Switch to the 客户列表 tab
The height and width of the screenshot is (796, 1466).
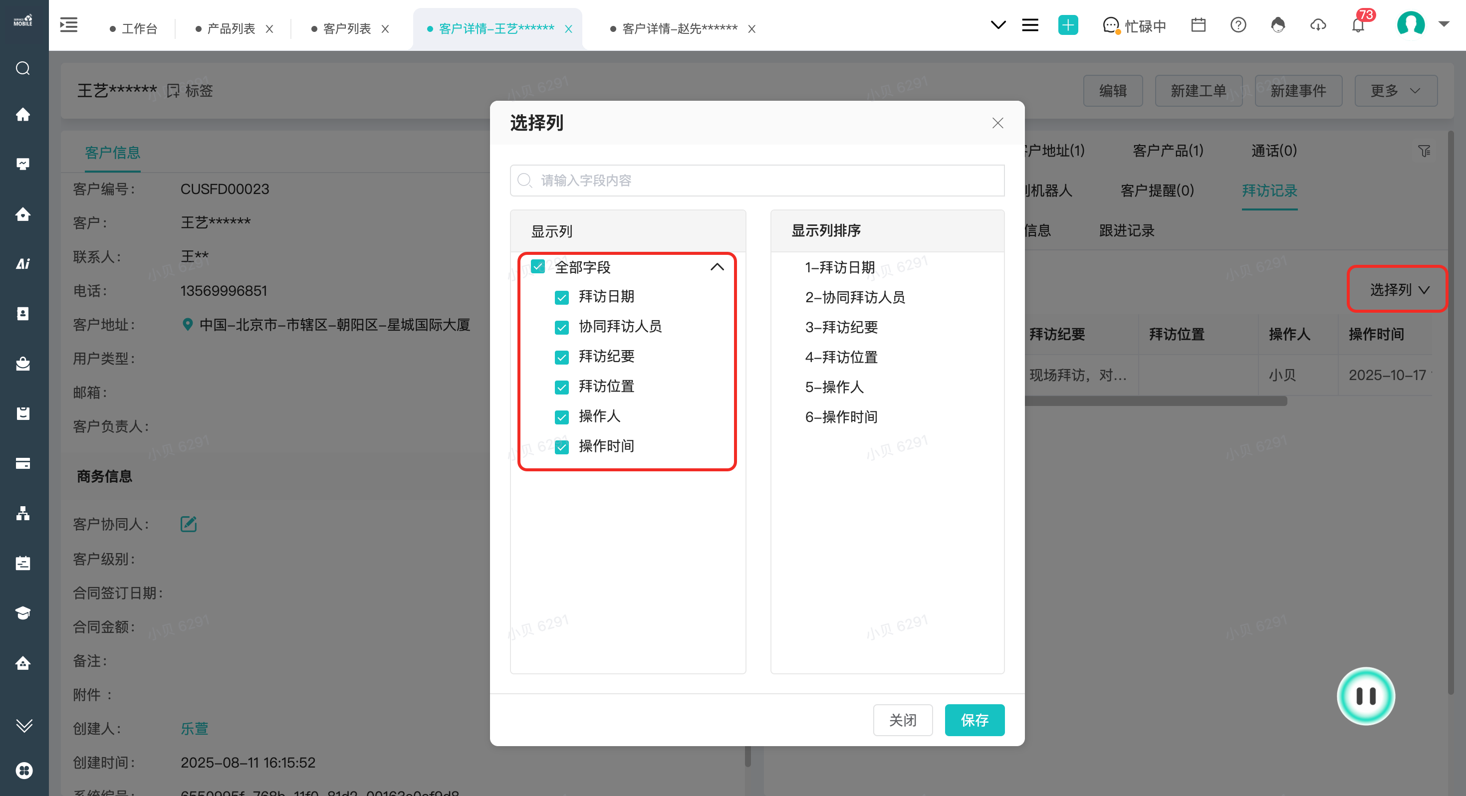347,28
